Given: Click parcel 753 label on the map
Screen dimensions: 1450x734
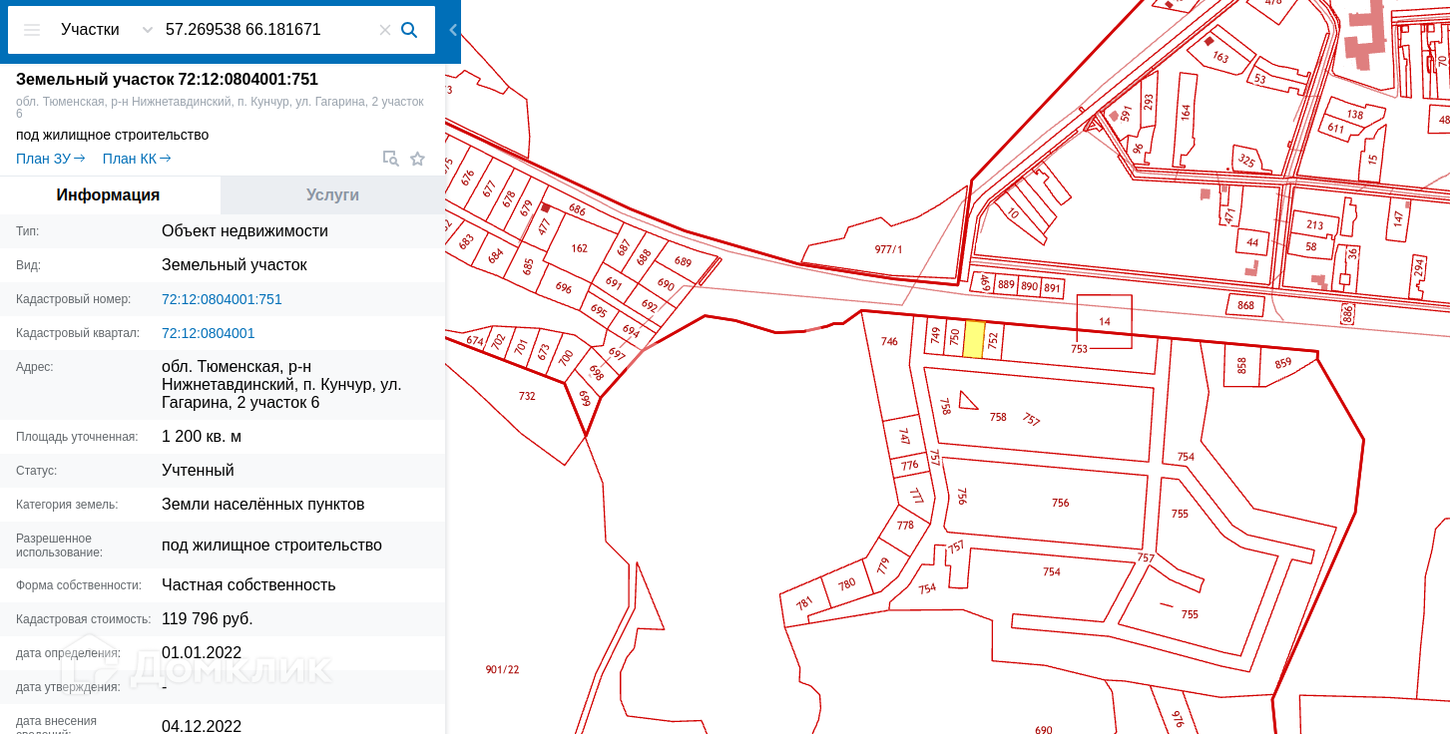Looking at the screenshot, I should 1079,349.
